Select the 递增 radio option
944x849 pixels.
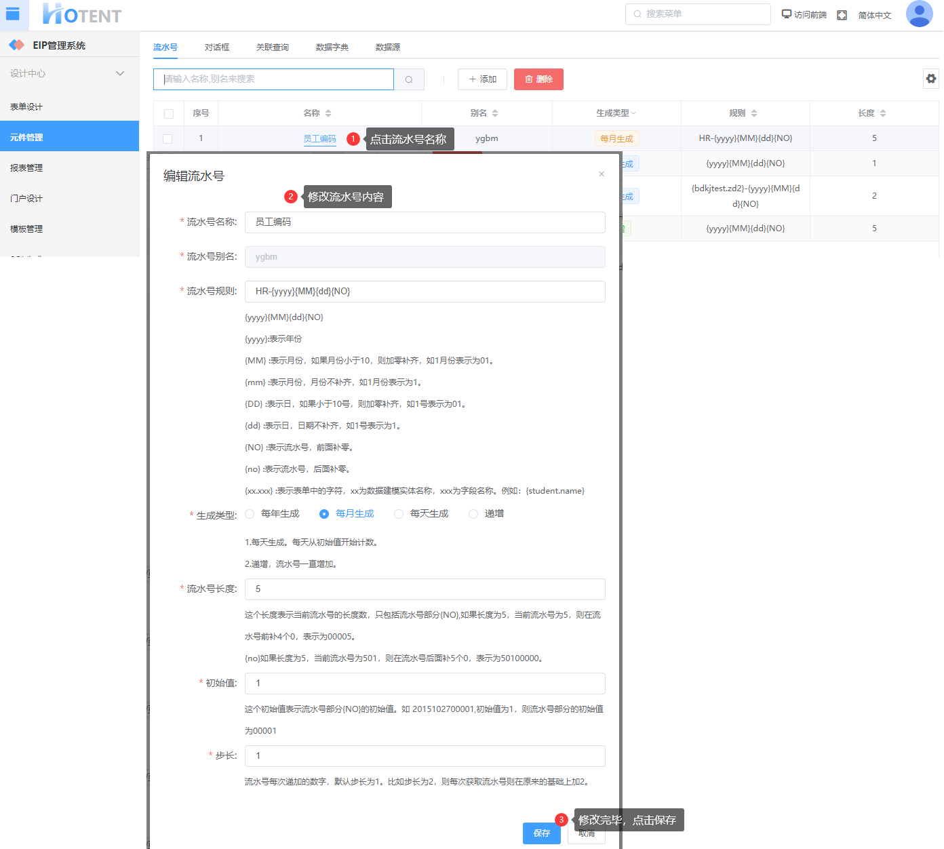(x=473, y=514)
